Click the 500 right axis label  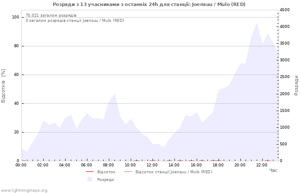tap(283, 144)
